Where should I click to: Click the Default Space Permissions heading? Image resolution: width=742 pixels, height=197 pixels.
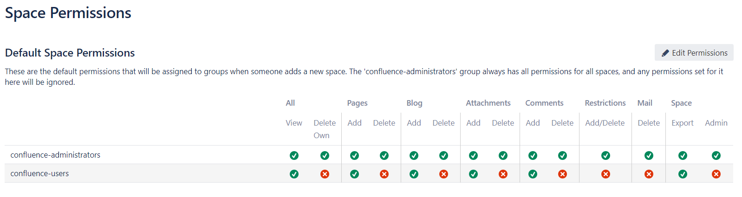pyautogui.click(x=70, y=53)
